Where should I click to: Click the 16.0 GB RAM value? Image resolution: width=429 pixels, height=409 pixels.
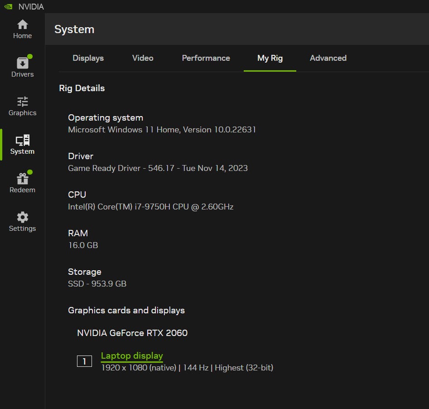(x=83, y=245)
